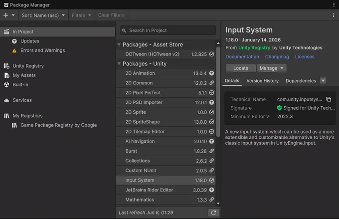
Task: Switch to the Dependencies tab
Action: (x=301, y=81)
